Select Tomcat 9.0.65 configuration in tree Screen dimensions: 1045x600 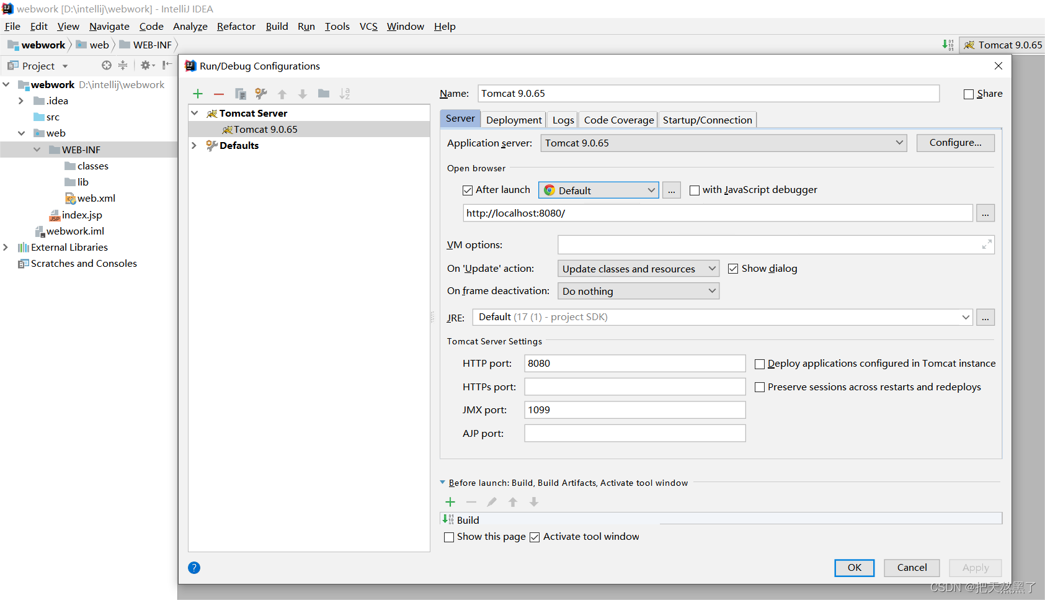tap(309, 129)
